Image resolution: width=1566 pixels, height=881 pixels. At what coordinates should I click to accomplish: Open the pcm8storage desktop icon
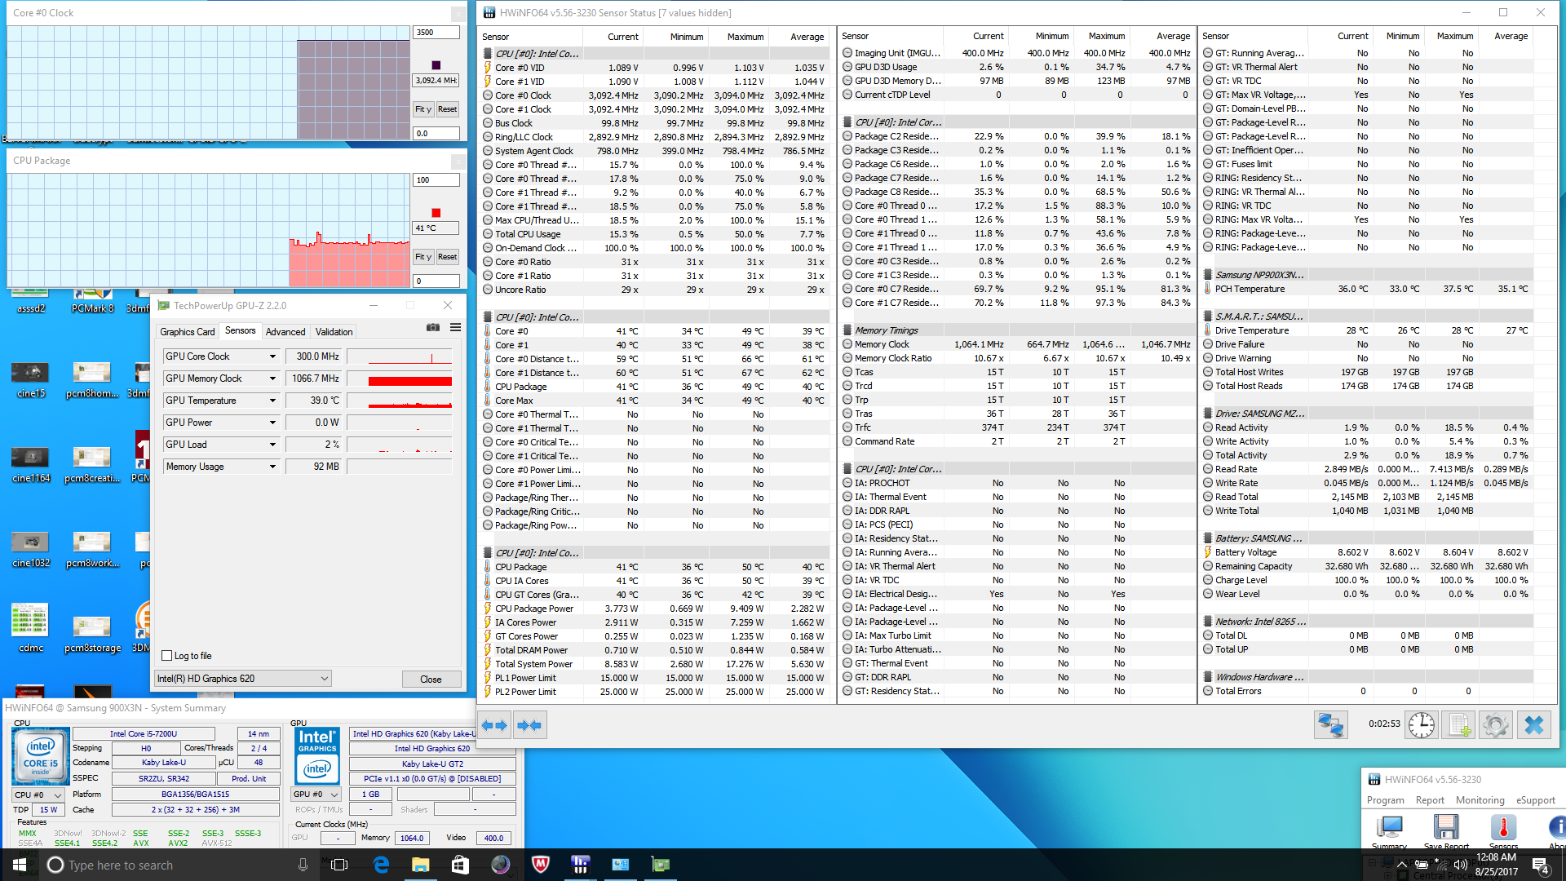click(x=92, y=634)
